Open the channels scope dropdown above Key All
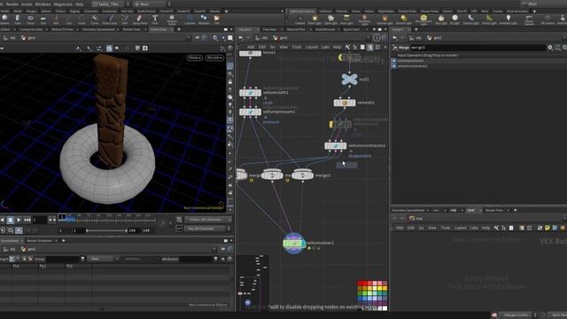 tap(208, 220)
